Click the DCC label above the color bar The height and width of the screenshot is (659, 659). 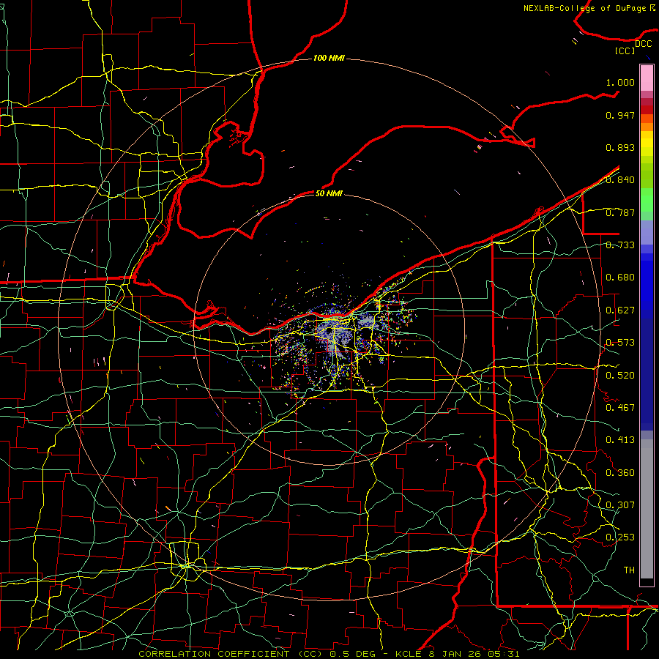pos(643,44)
